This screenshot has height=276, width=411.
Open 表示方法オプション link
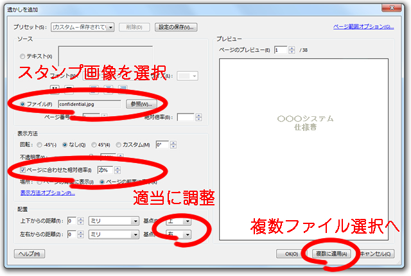[x=48, y=193]
